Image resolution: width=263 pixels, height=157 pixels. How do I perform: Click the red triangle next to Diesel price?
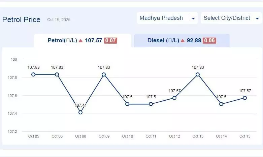183,41
